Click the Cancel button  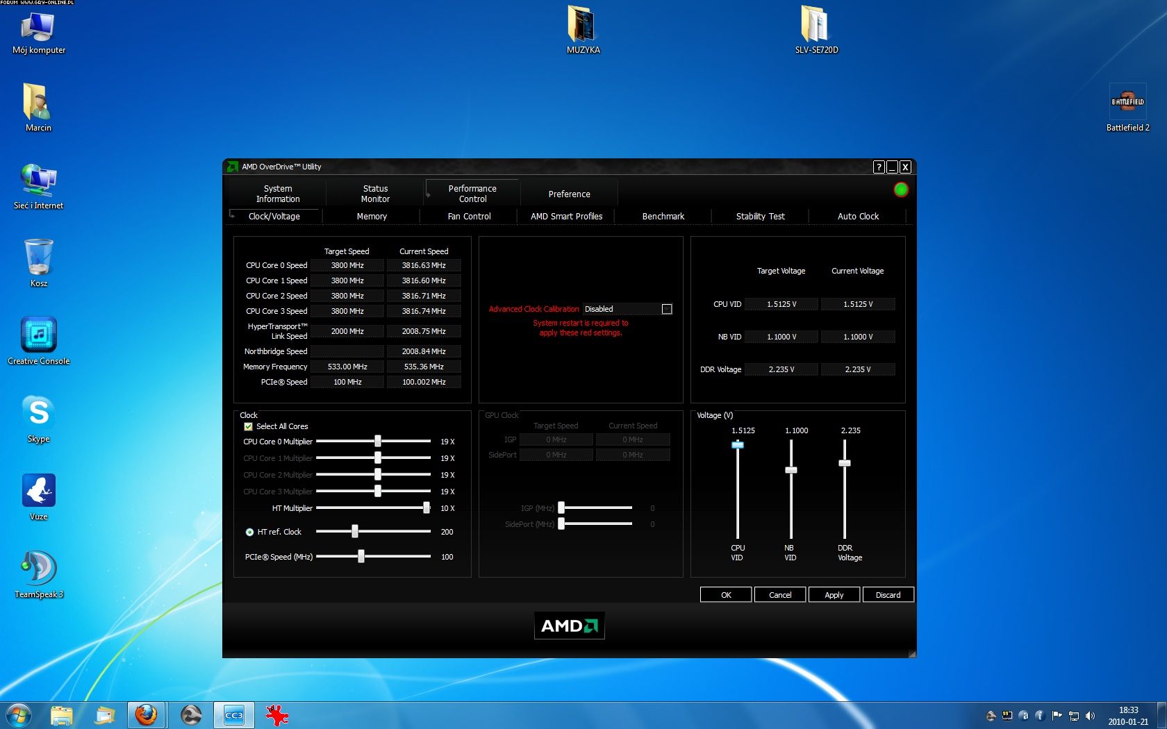tap(780, 595)
